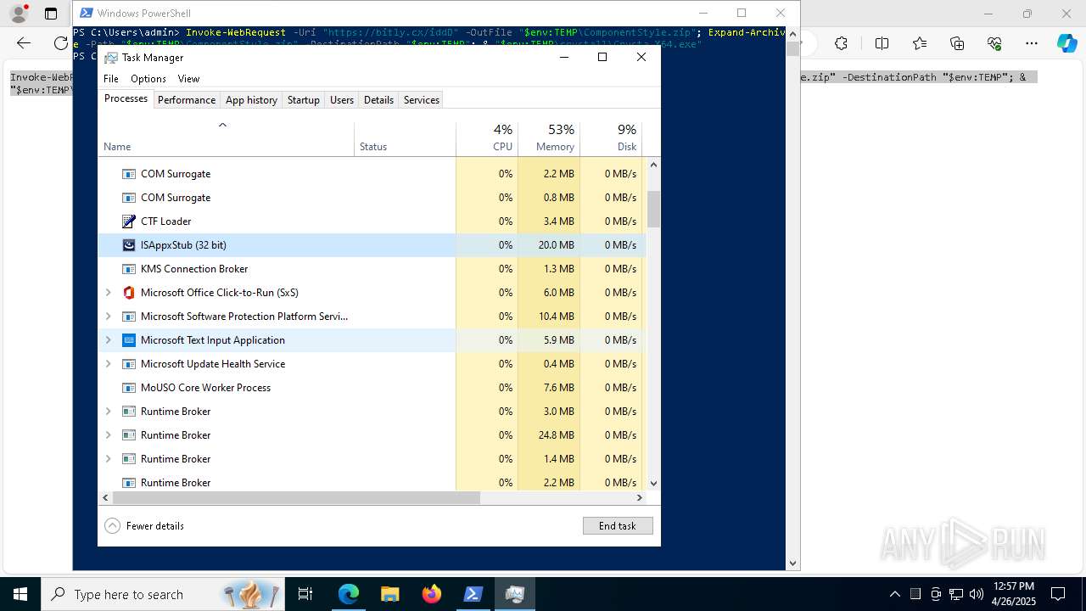Screen dimensions: 1086x611
Task: Click the volume tray icon
Action: pos(976,594)
